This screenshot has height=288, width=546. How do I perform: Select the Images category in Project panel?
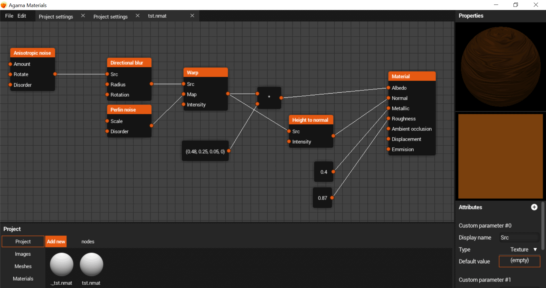[23, 254]
